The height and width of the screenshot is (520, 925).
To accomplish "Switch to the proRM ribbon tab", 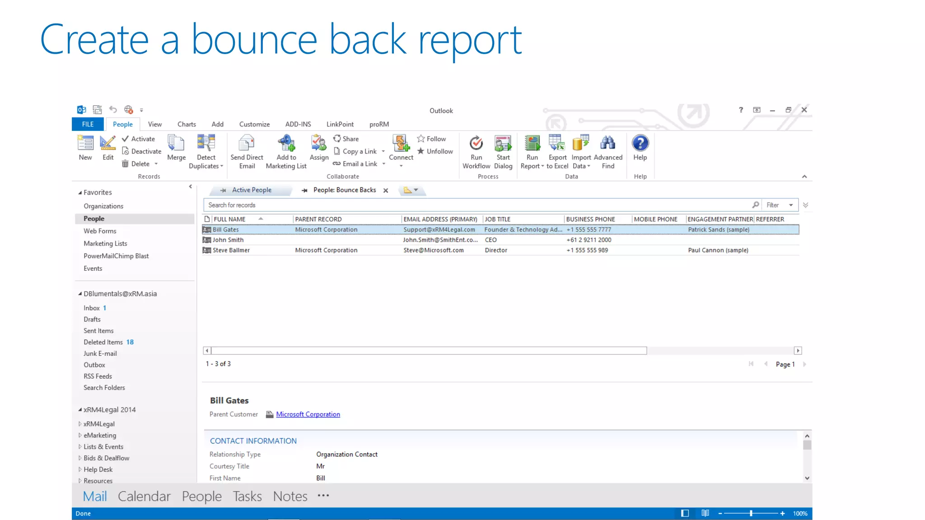I will 379,124.
